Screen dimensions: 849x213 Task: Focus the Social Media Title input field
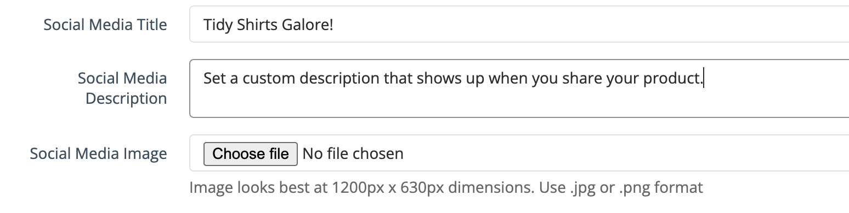point(519,24)
